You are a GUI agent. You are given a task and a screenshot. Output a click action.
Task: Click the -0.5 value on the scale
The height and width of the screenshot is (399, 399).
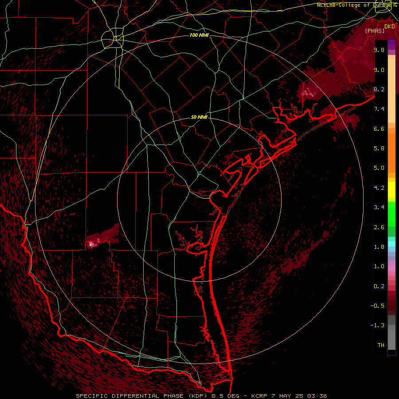point(377,305)
